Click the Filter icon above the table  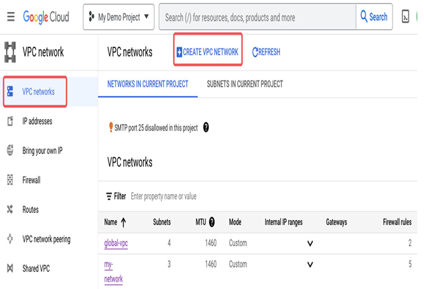pos(109,196)
